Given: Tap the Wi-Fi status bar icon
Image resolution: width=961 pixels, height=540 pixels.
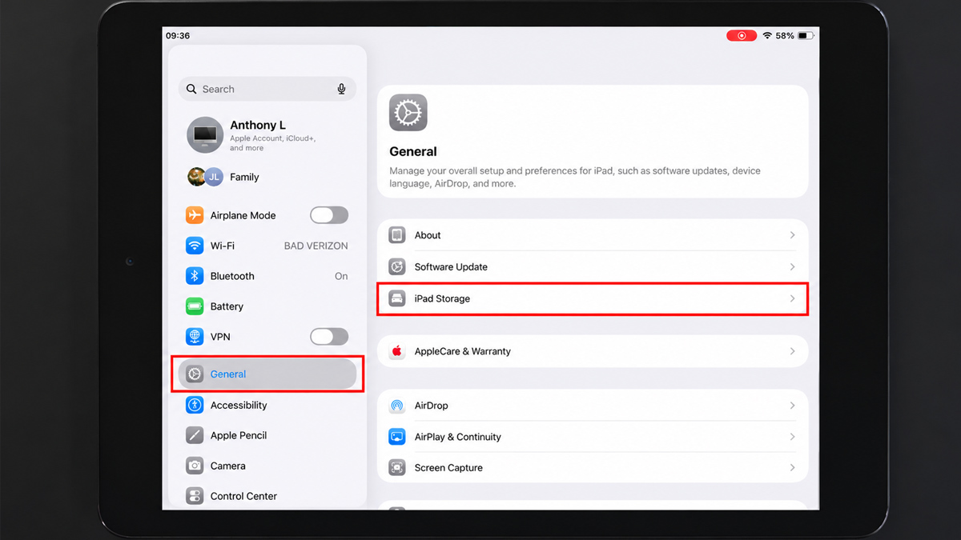Looking at the screenshot, I should (767, 36).
